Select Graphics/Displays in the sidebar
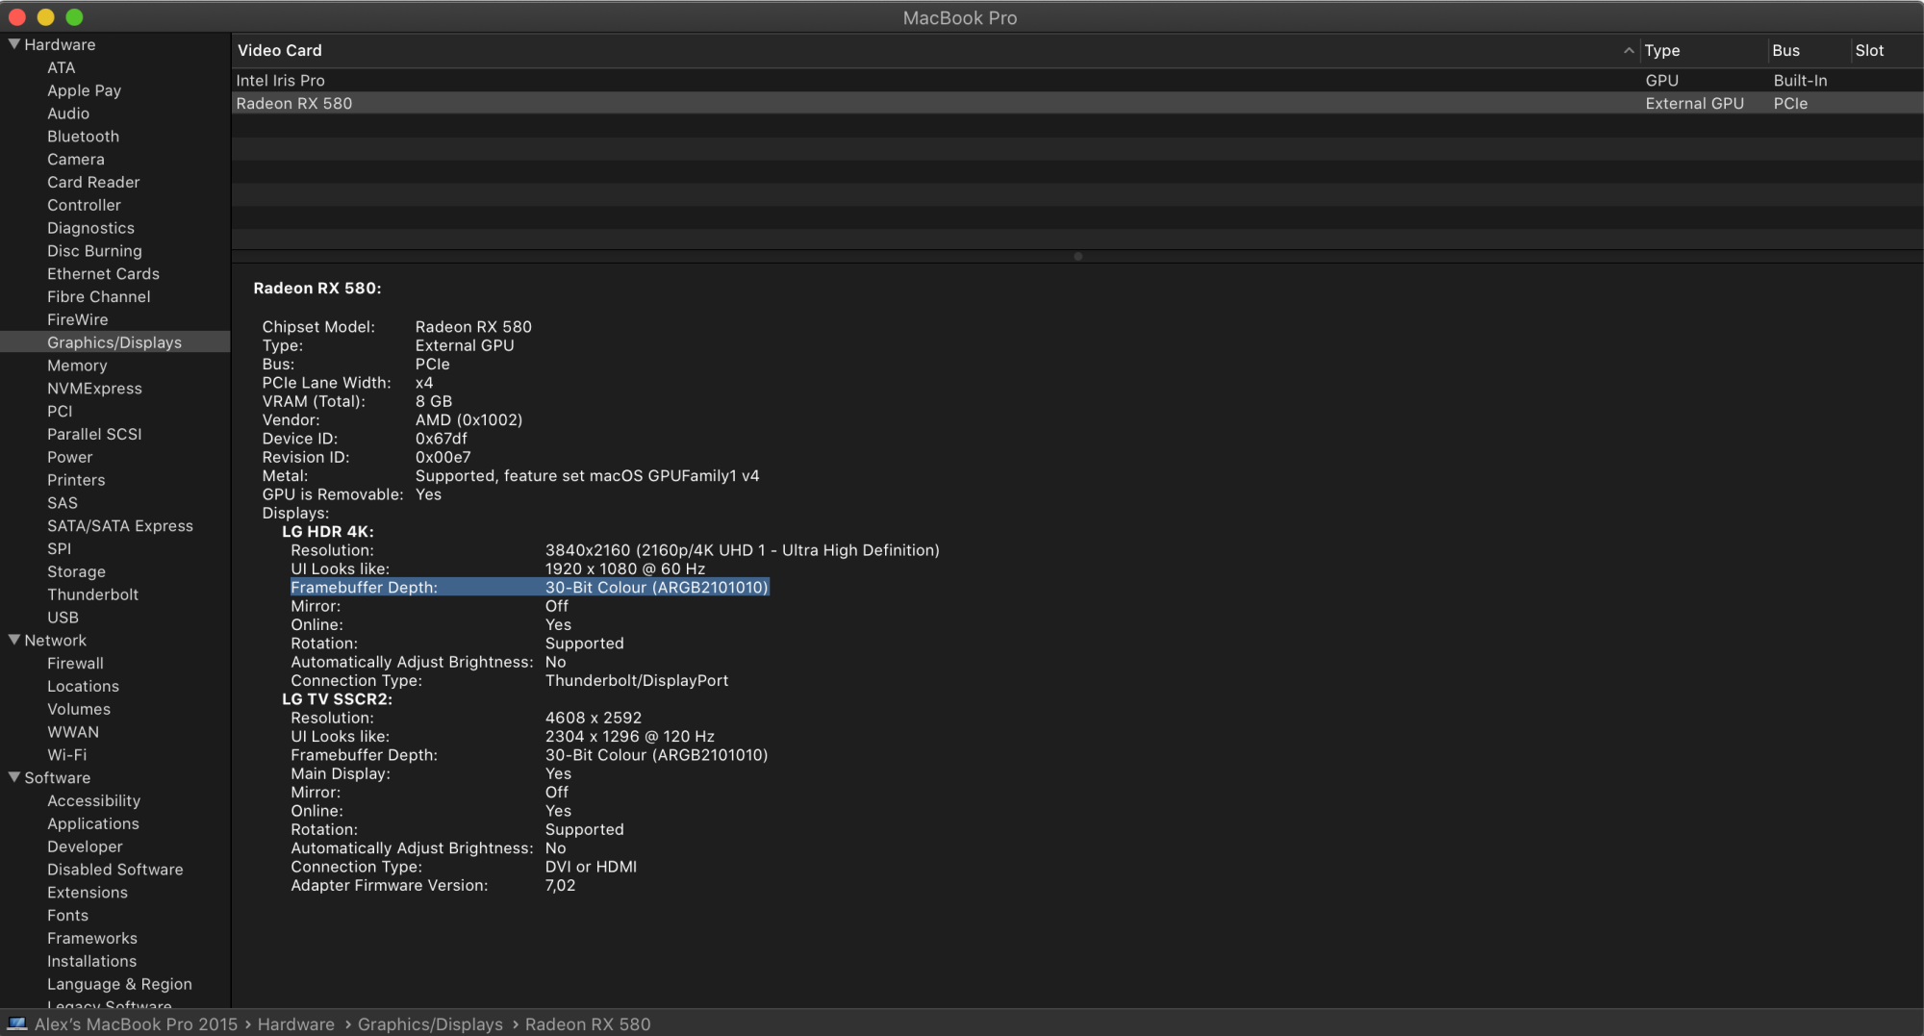The height and width of the screenshot is (1036, 1924). point(115,342)
